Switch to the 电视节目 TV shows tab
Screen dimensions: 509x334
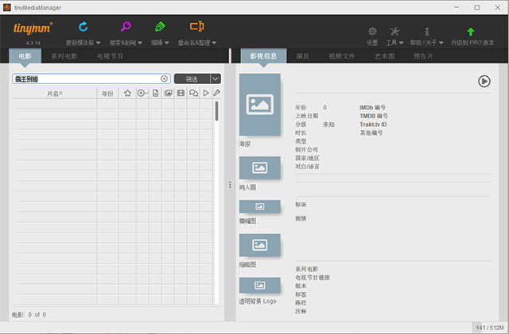tap(110, 56)
